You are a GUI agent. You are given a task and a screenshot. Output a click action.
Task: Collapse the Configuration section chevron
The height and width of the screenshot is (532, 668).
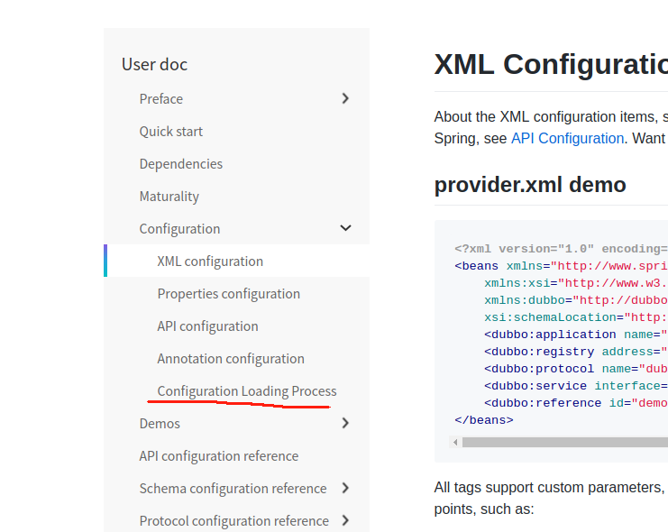(345, 228)
